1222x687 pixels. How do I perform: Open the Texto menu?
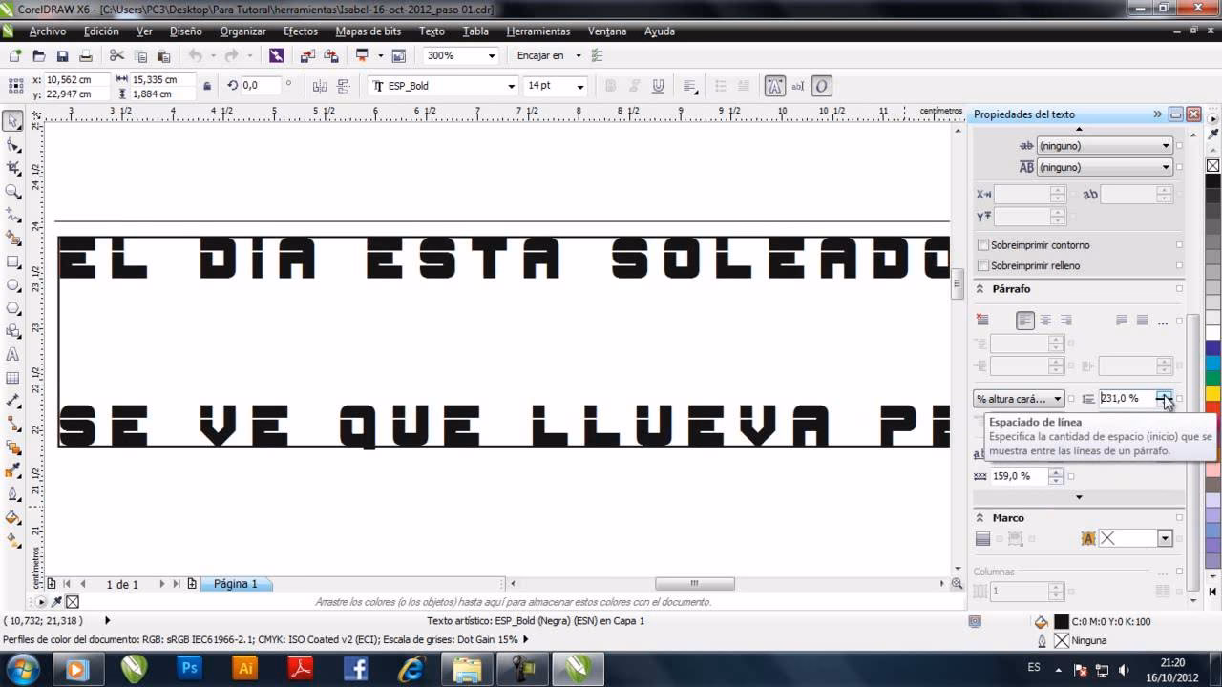432,31
